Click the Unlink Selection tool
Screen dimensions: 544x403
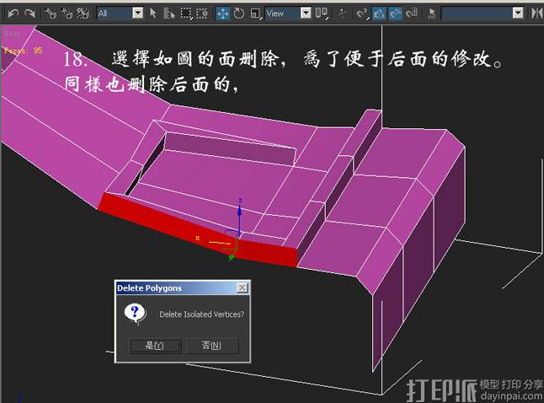67,13
